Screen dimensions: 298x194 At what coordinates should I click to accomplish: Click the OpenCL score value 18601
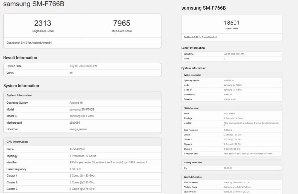232,23
